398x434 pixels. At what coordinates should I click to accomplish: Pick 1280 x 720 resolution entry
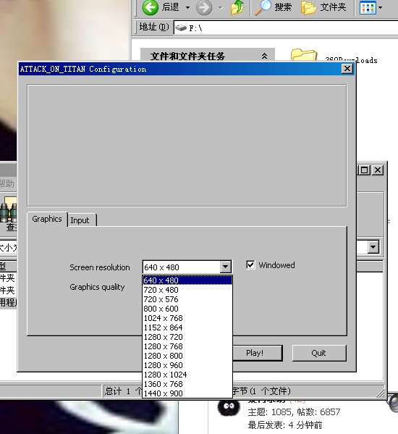click(x=187, y=337)
